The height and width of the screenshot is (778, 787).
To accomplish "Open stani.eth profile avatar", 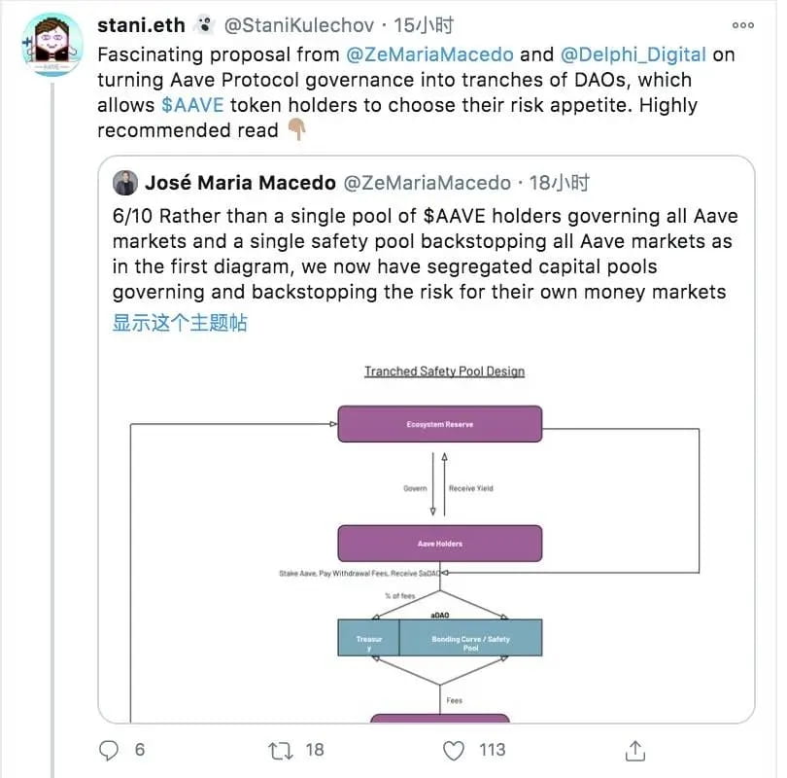I will tap(51, 44).
